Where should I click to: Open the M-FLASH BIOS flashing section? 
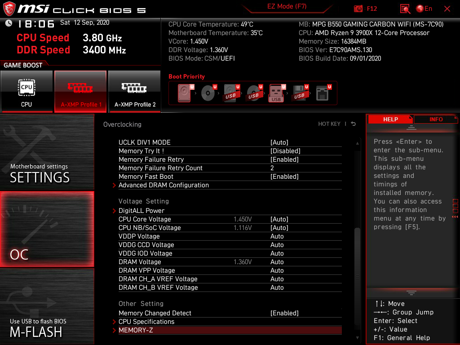(x=47, y=306)
